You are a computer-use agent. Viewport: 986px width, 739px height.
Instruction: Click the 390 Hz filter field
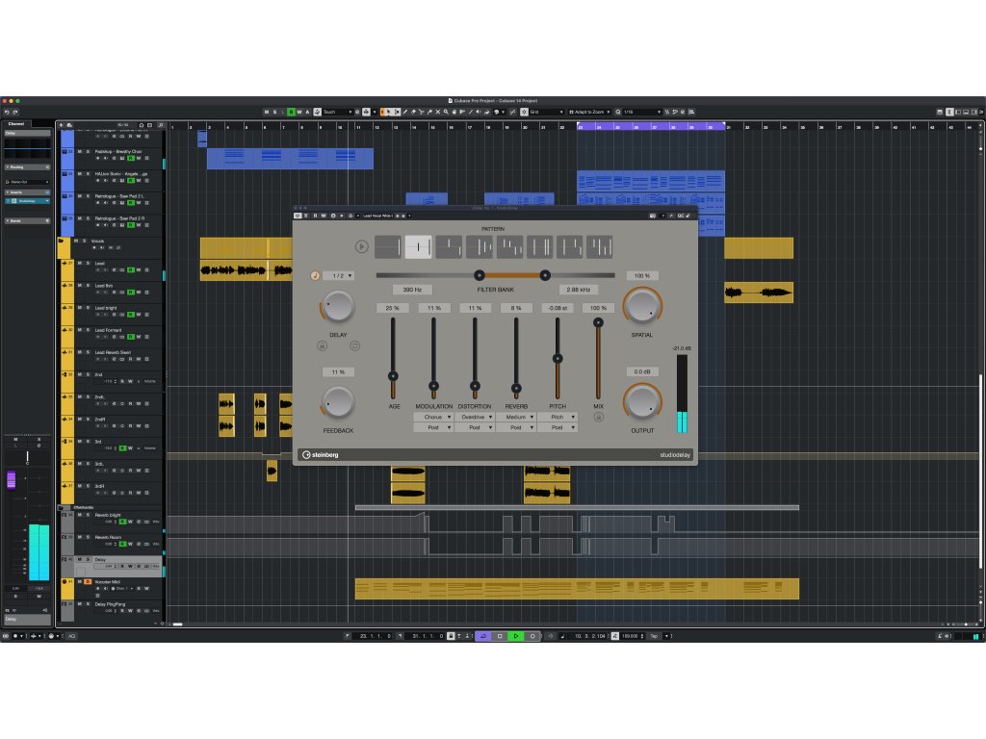412,290
